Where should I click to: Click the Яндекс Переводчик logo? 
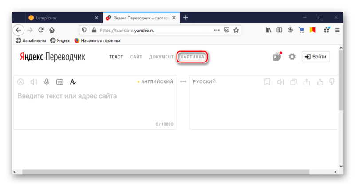pos(52,57)
